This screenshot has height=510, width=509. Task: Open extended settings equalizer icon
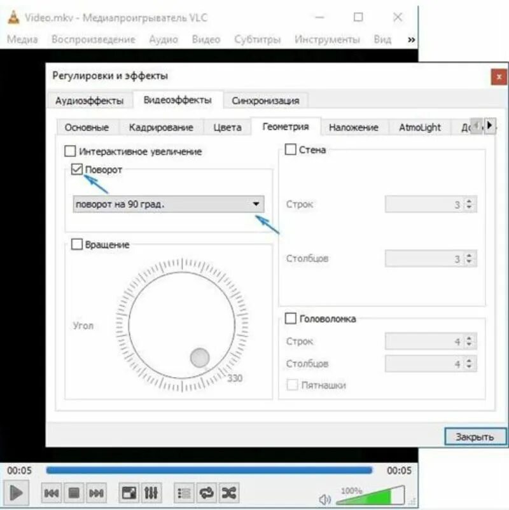(x=151, y=493)
